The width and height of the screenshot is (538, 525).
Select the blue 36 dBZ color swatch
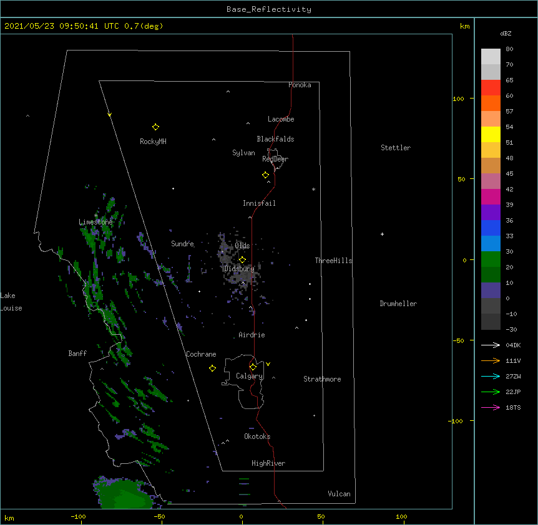point(491,228)
